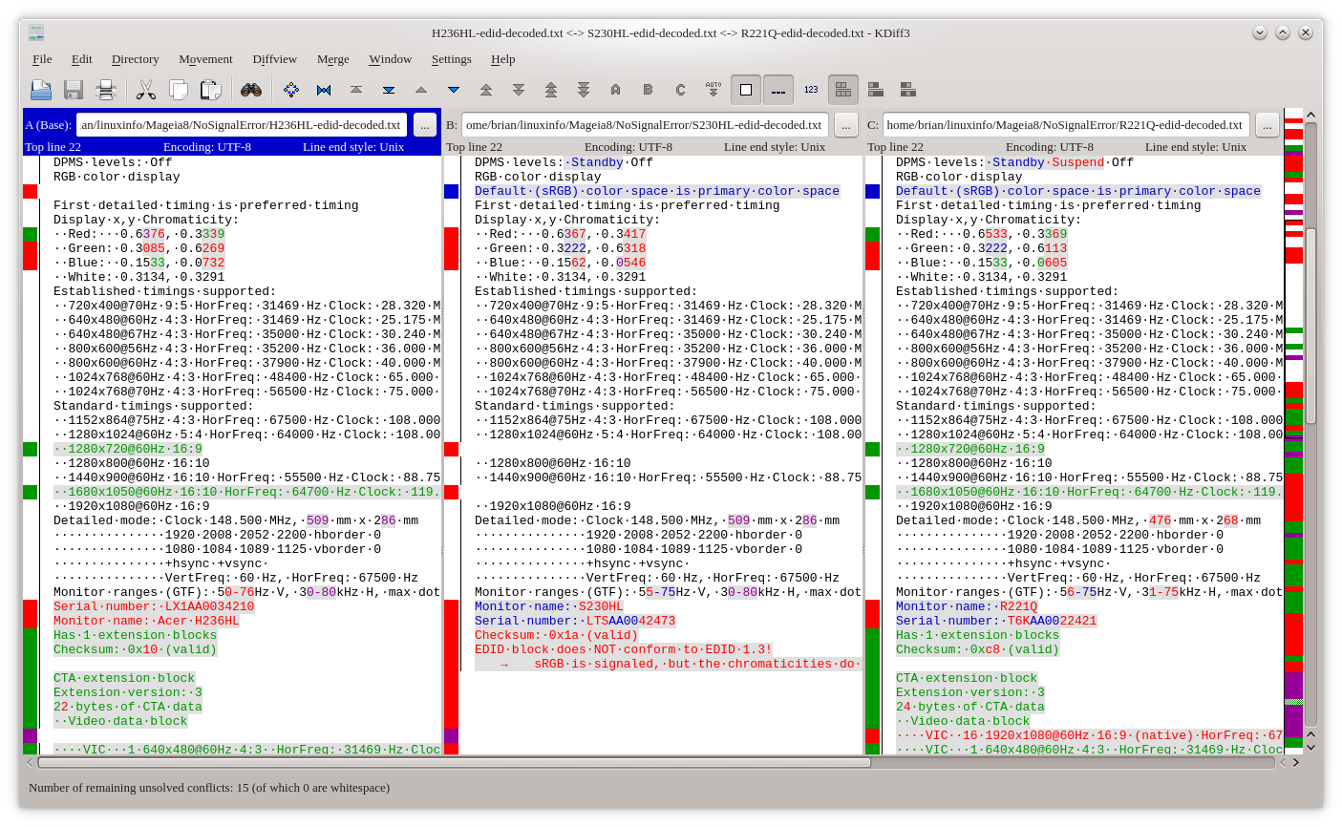Viewport: 1342px width, 827px height.
Task: Toggle the 123 line numbers icon
Action: click(x=811, y=90)
